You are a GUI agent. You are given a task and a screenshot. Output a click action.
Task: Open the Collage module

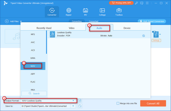click(x=102, y=12)
